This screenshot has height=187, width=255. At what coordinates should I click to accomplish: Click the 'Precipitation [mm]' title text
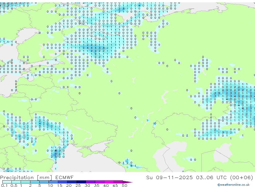26,178
